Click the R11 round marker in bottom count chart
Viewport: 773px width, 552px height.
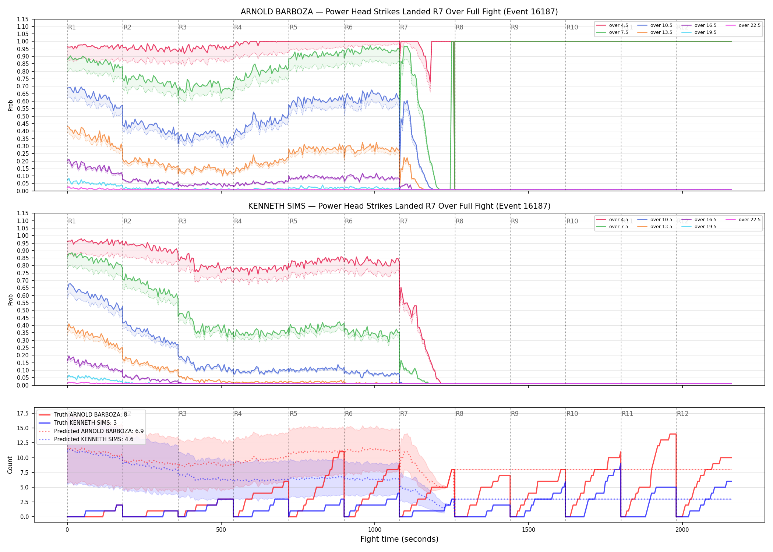(x=627, y=414)
